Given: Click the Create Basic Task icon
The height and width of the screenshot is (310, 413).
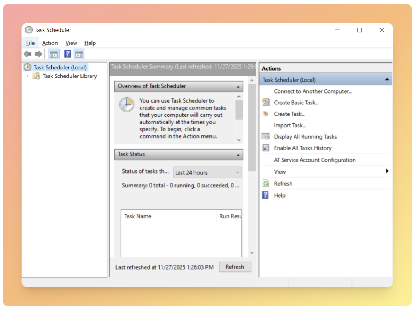Looking at the screenshot, I should [266, 103].
